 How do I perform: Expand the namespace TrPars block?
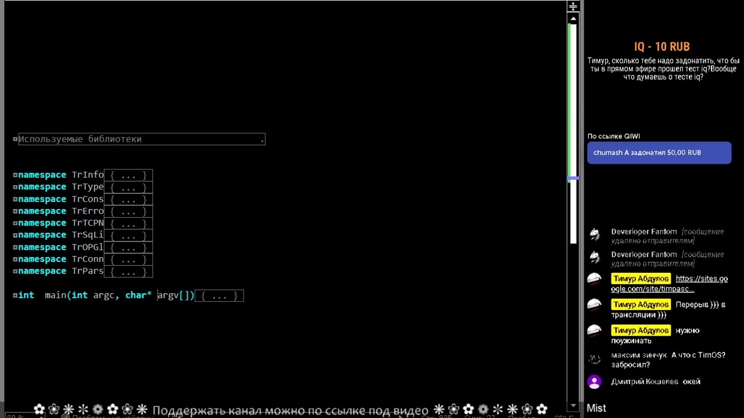coord(15,271)
